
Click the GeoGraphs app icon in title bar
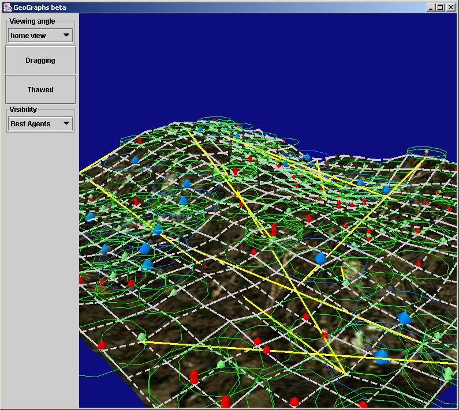8,7
